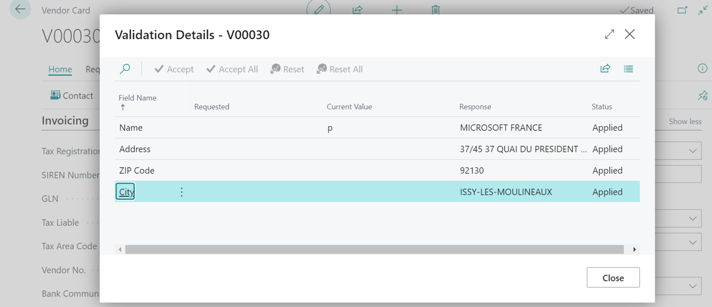Delete the vendor with the trash icon

coord(435,9)
